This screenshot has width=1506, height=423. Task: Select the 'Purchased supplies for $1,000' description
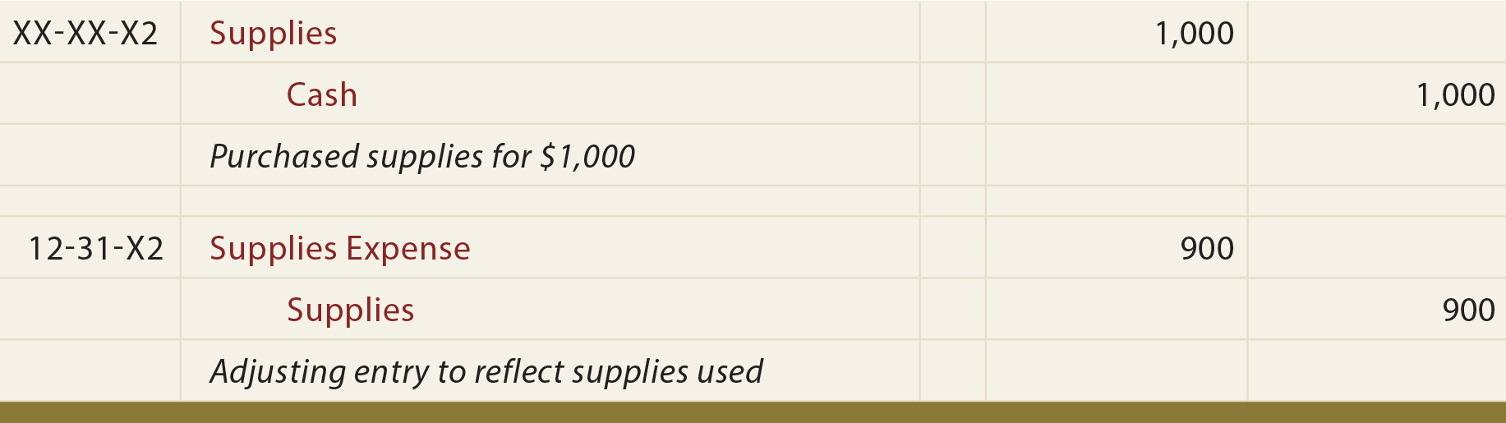(422, 156)
